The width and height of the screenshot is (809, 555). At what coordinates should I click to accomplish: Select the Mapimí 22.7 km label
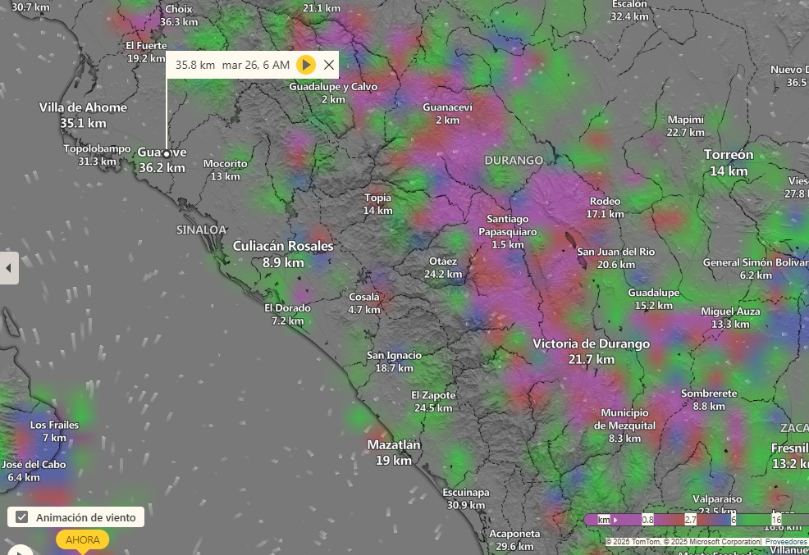[x=686, y=125]
